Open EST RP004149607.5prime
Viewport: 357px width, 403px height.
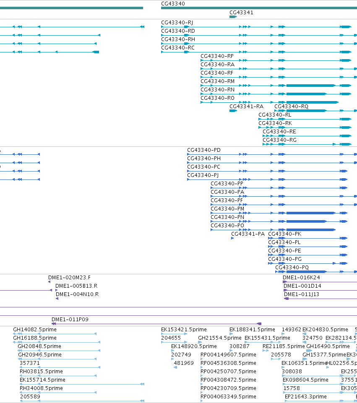228,355
